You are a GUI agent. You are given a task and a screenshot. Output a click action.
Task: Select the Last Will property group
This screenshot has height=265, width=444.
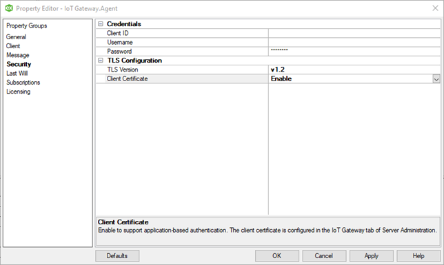(x=17, y=73)
